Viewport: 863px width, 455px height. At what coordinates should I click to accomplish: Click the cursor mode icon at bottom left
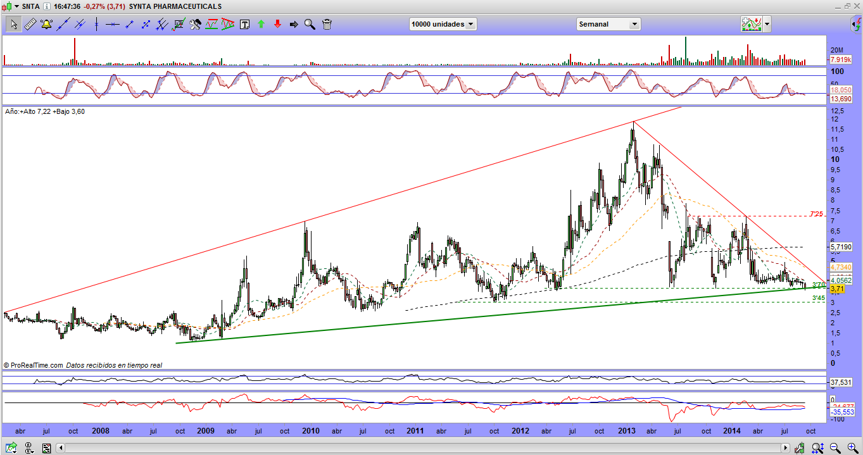coord(30,447)
